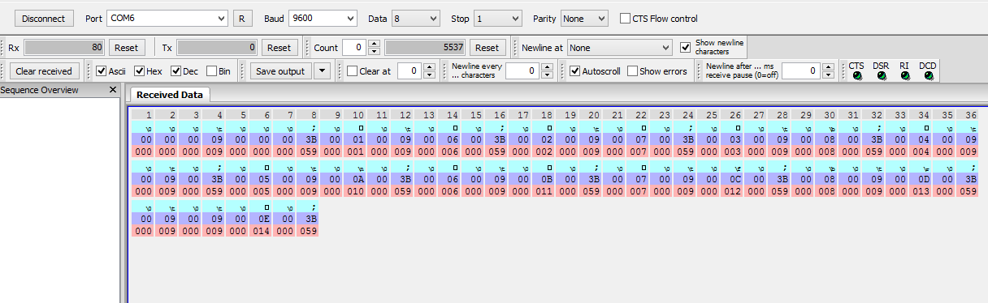Open the Baud 9600 dropdown
Screen dimensions: 988x303
(323, 18)
